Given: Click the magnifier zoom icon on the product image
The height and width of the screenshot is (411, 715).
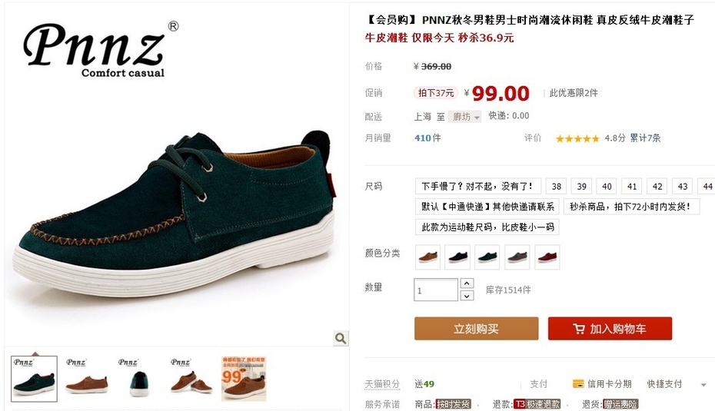Looking at the screenshot, I should coord(340,338).
